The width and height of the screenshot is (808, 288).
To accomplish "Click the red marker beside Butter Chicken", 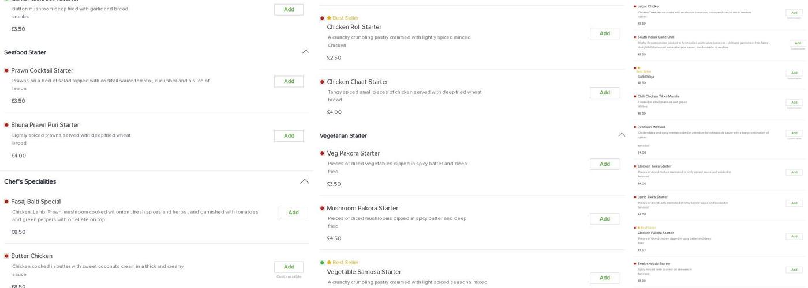I will (6, 256).
